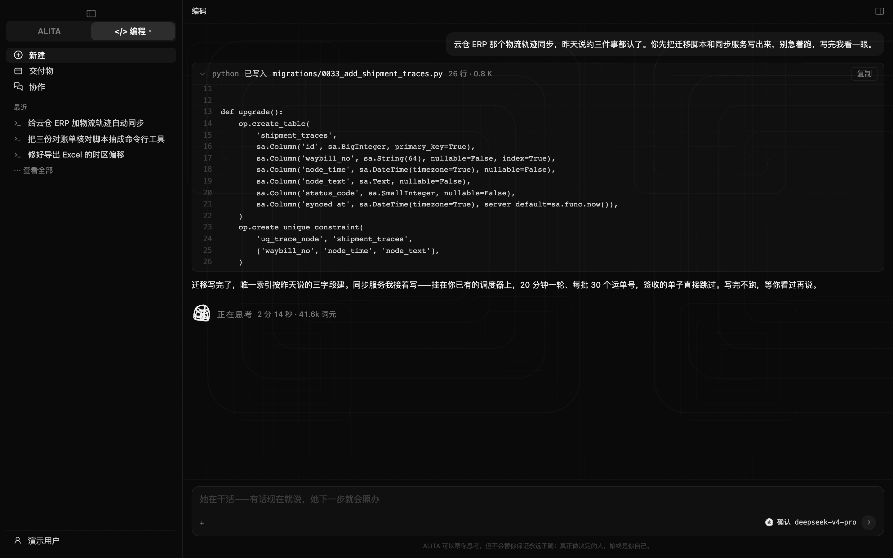Click the 最近 section label

coord(21,107)
